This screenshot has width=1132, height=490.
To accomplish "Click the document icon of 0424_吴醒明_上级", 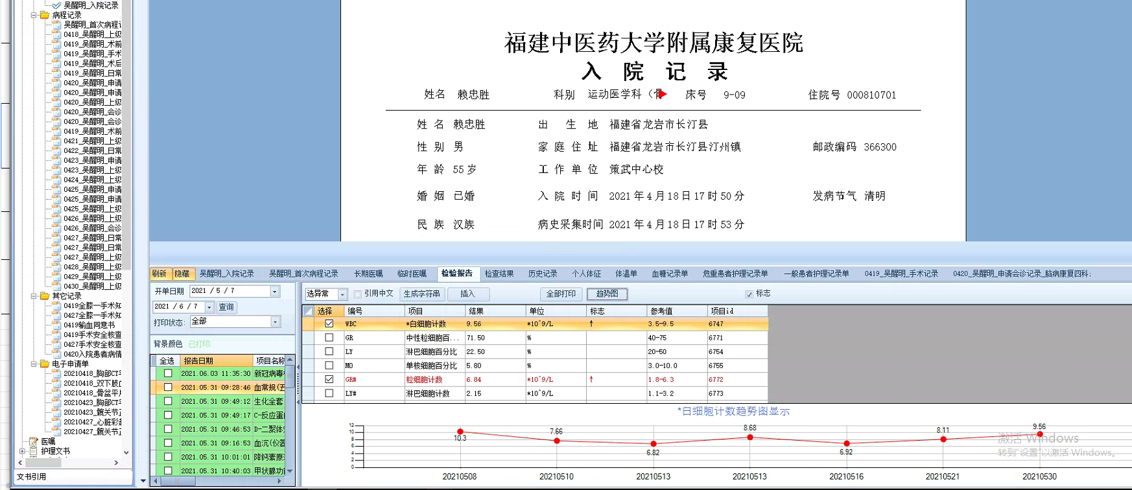I will pos(56,180).
